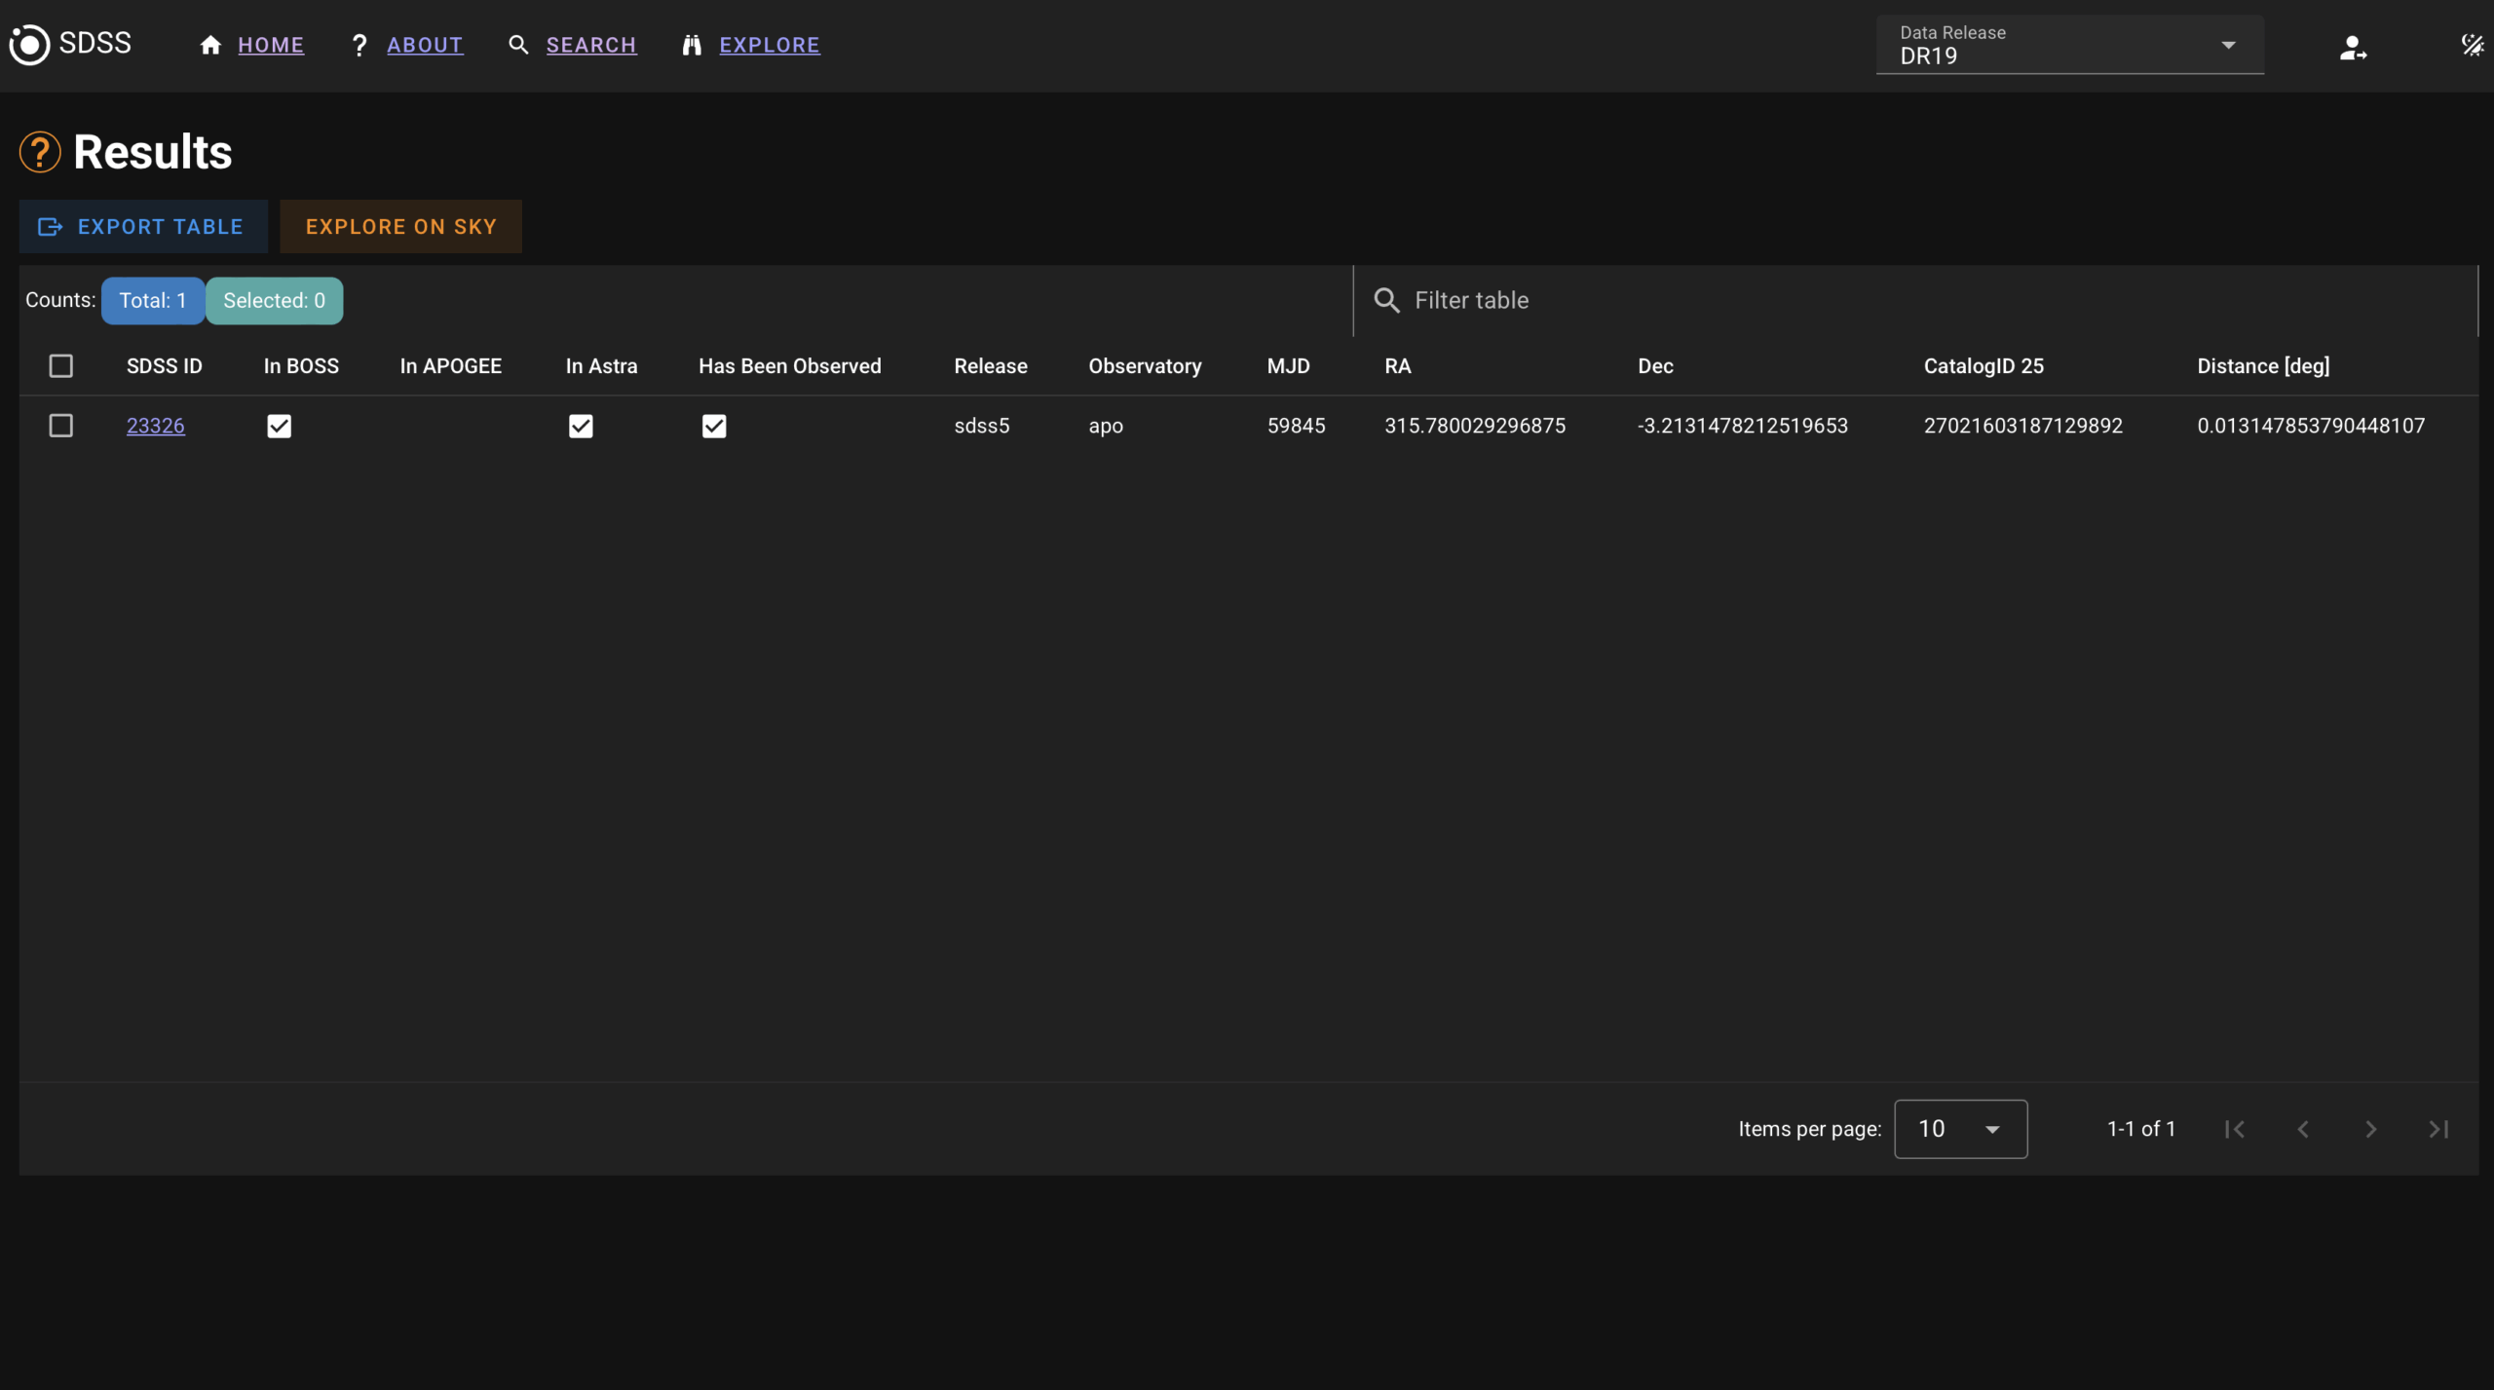Viewport: 2494px width, 1390px height.
Task: Sort by the SDSS ID column header
Action: pyautogui.click(x=164, y=366)
